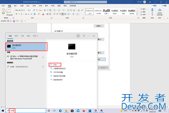Toggle italic formatting in Word ribbon
Viewport: 169px width, 113px height.
[x=19, y=14]
